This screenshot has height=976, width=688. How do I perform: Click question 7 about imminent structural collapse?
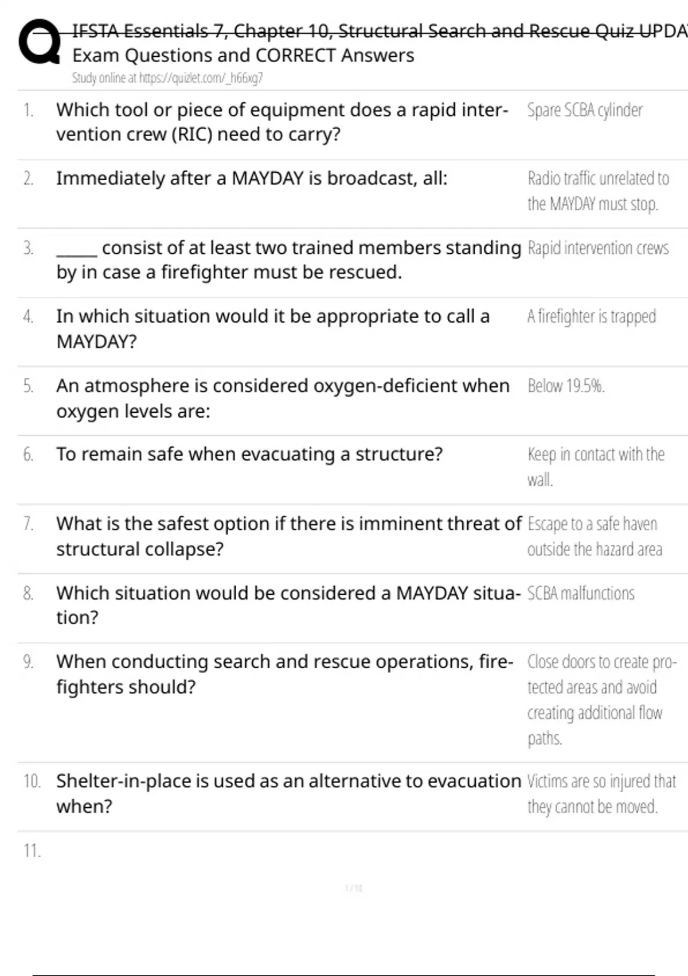point(288,536)
